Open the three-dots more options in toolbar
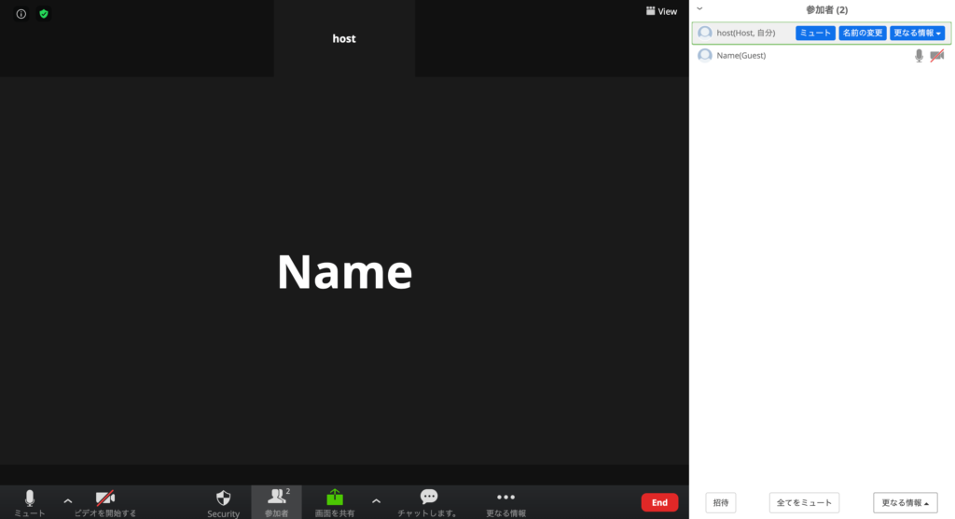 505,498
